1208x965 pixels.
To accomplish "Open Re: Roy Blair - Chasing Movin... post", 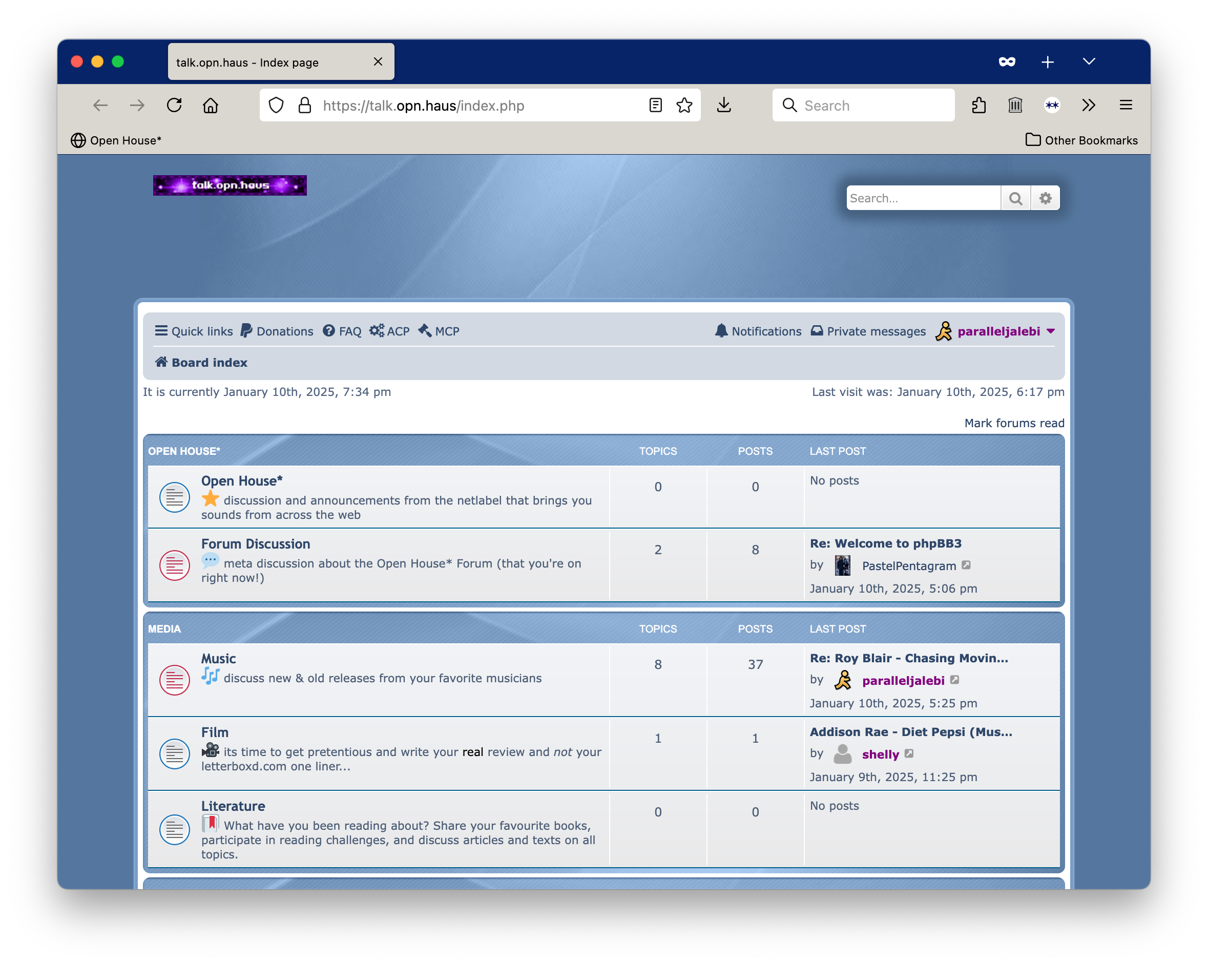I will 909,658.
